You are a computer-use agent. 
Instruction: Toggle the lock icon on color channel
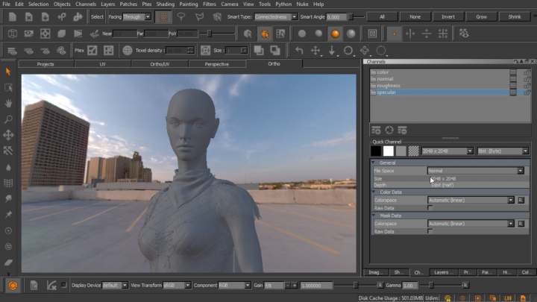click(527, 72)
